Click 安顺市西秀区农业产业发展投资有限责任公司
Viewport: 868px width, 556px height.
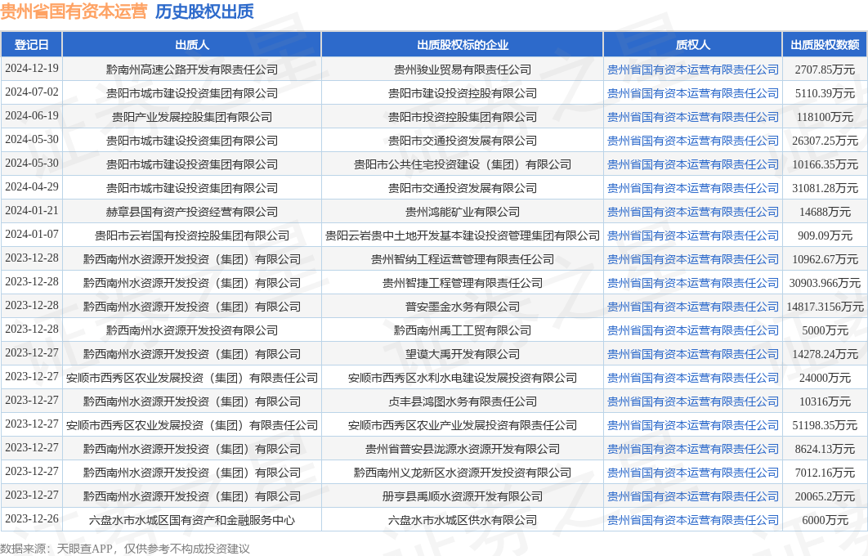[x=463, y=426]
